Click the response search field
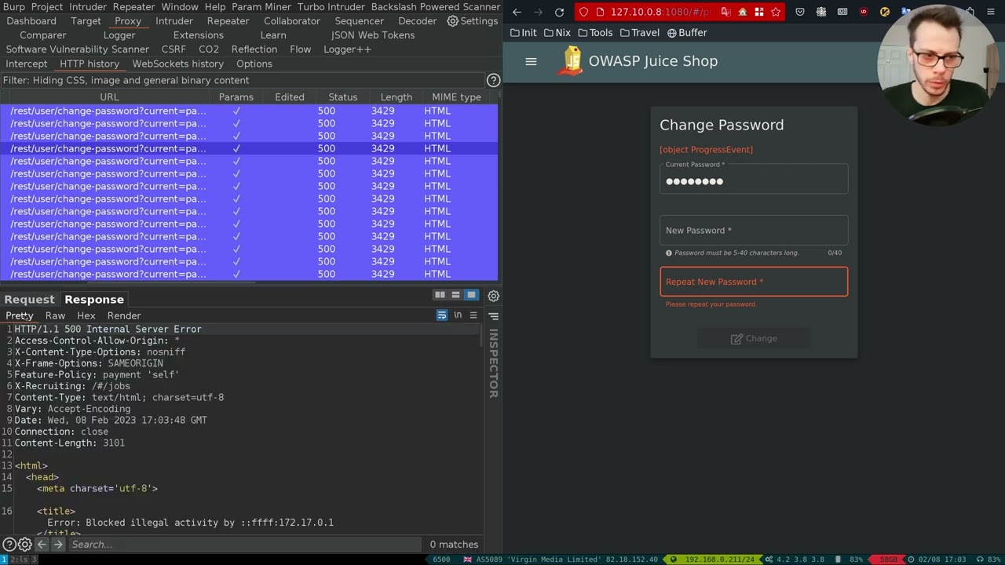This screenshot has width=1005, height=565. point(246,544)
